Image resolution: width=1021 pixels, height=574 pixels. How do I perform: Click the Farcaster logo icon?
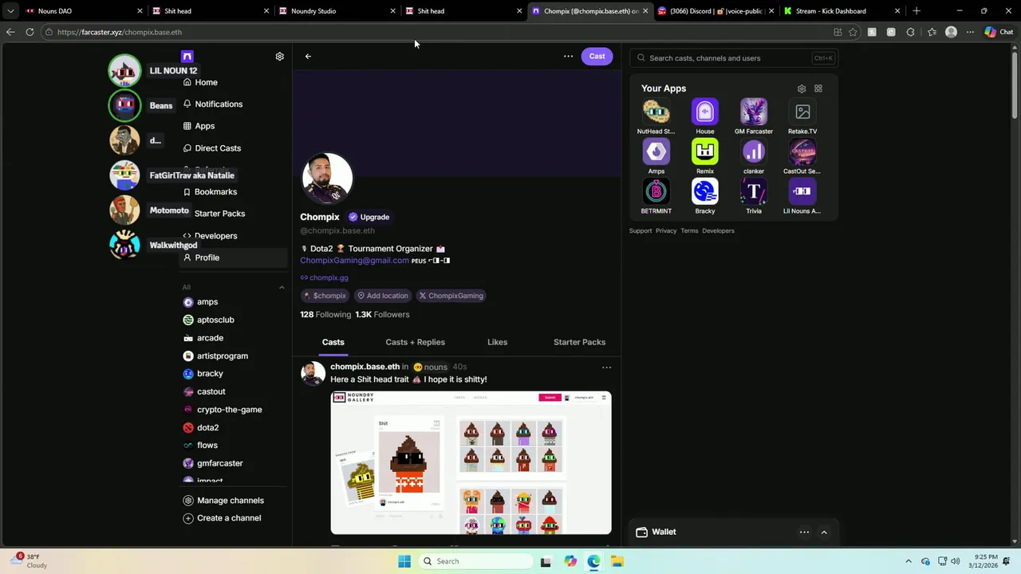point(187,57)
